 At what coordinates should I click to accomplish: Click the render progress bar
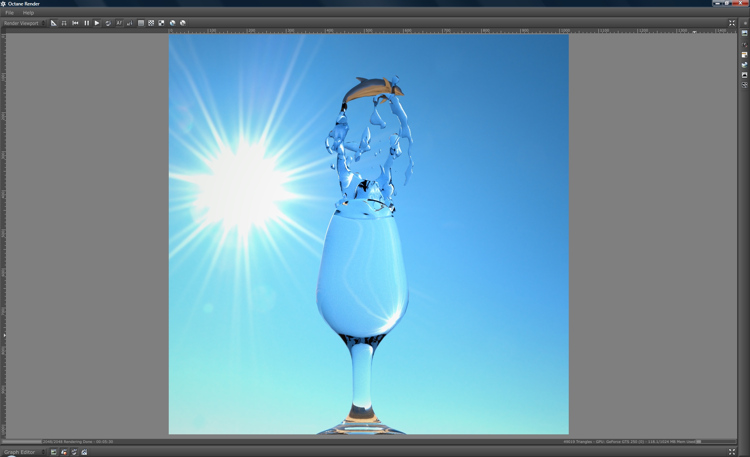point(22,442)
